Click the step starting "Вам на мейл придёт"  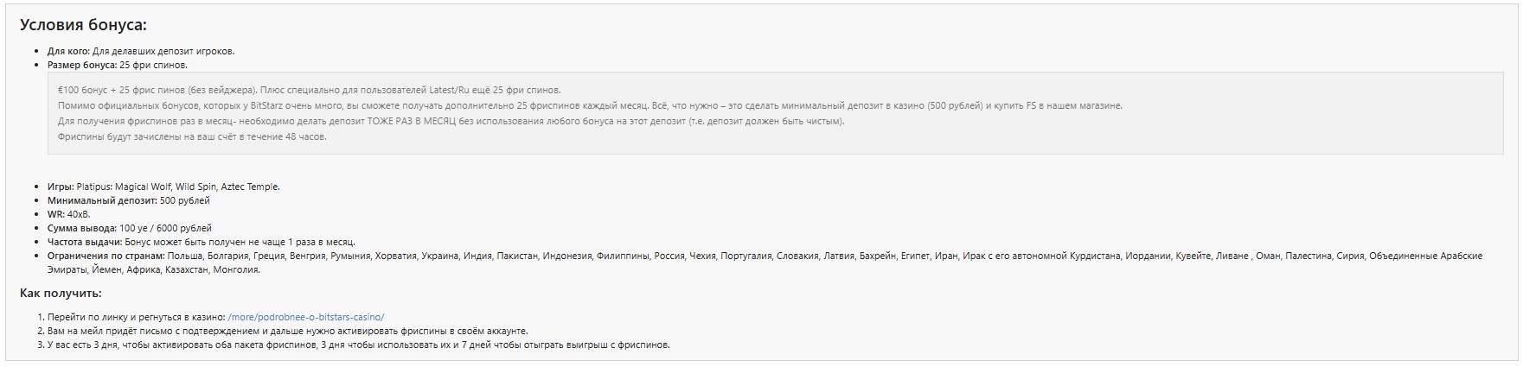287,331
